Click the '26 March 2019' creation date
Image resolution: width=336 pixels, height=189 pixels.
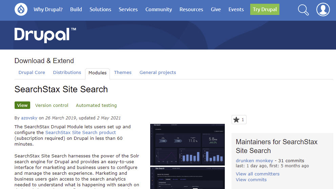point(61,118)
